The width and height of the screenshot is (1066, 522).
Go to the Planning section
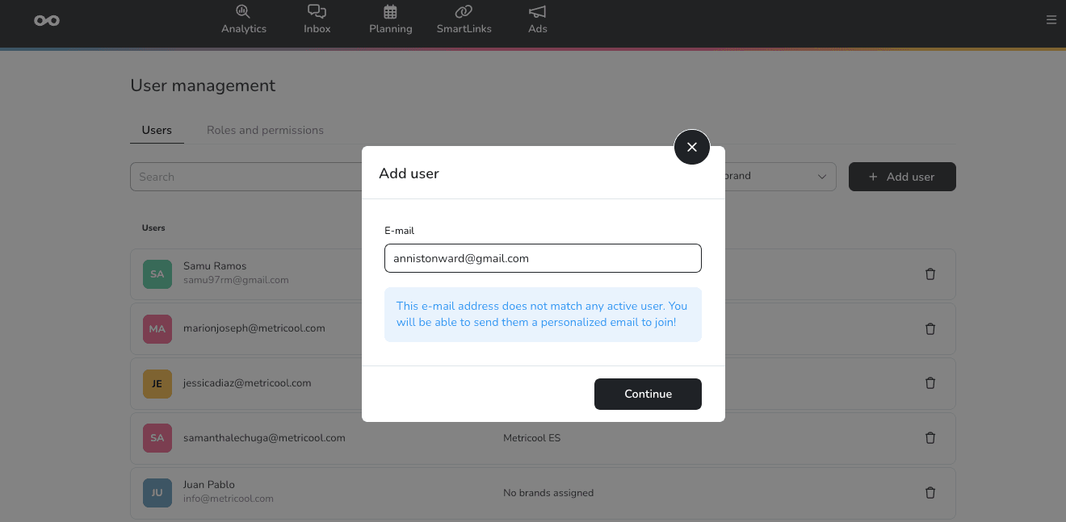point(390,19)
